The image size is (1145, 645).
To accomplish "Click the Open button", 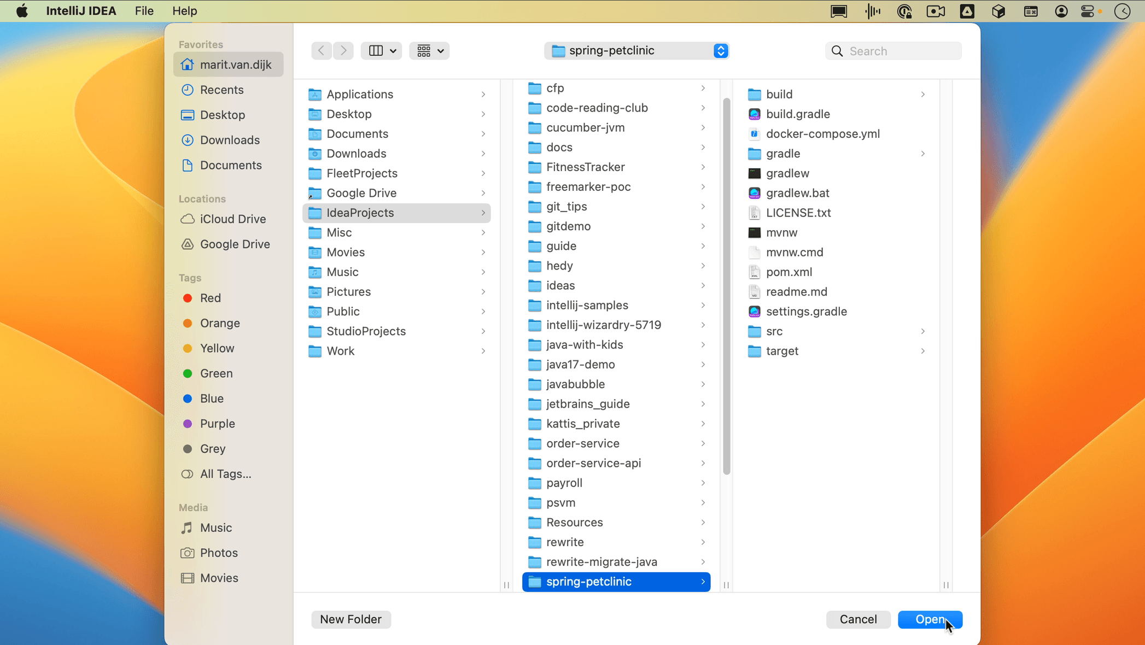I will point(930,619).
